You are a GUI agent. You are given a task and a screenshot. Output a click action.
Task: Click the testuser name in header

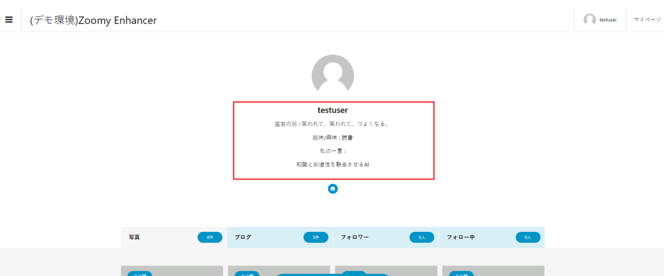pos(608,20)
